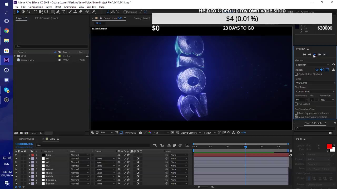Open the 1 View layout dropdown
The width and height of the screenshot is (337, 189).
(x=209, y=133)
